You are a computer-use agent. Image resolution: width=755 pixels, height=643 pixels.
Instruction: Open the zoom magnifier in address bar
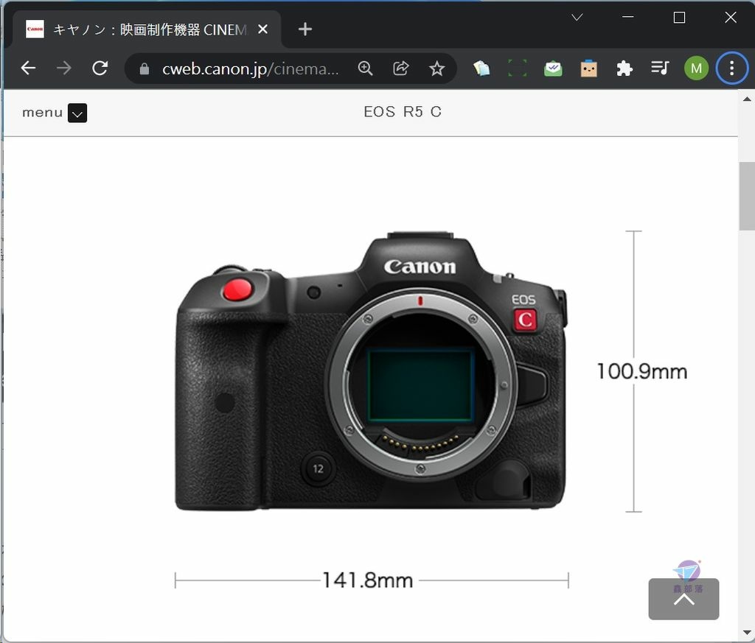coord(366,68)
